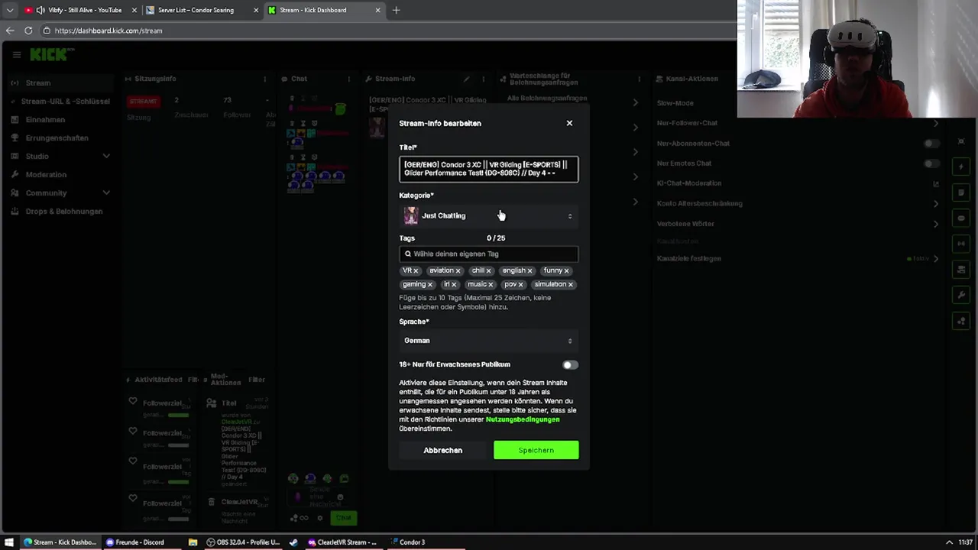Viewport: 978px width, 550px height.
Task: Open ClearJetVR Stream window from taskbar
Action: [342, 542]
